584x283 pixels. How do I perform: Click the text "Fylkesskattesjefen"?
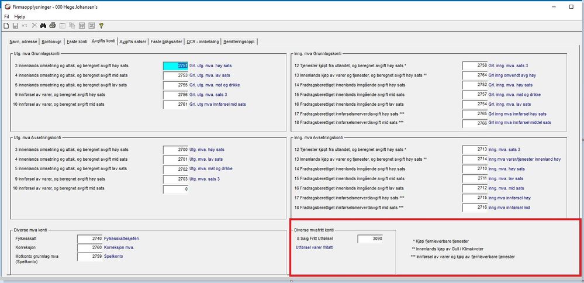pyautogui.click(x=122, y=239)
